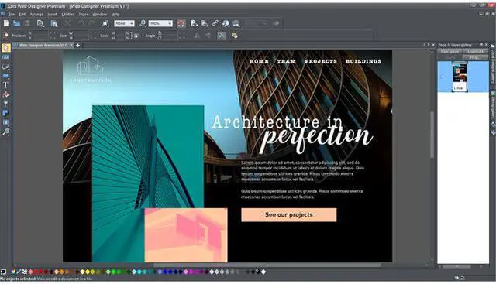Click the Undo arrow icon
This screenshot has width=496, height=284.
[81, 23]
